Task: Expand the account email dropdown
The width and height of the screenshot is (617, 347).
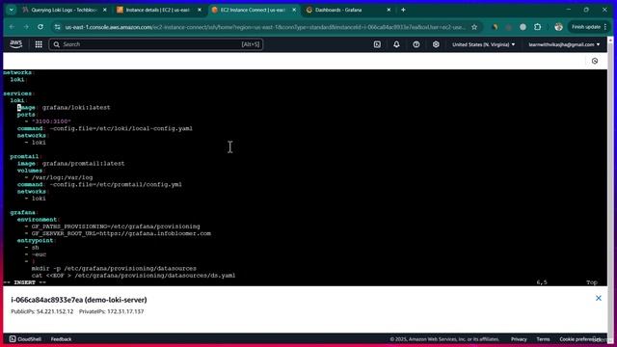Action: [564, 44]
